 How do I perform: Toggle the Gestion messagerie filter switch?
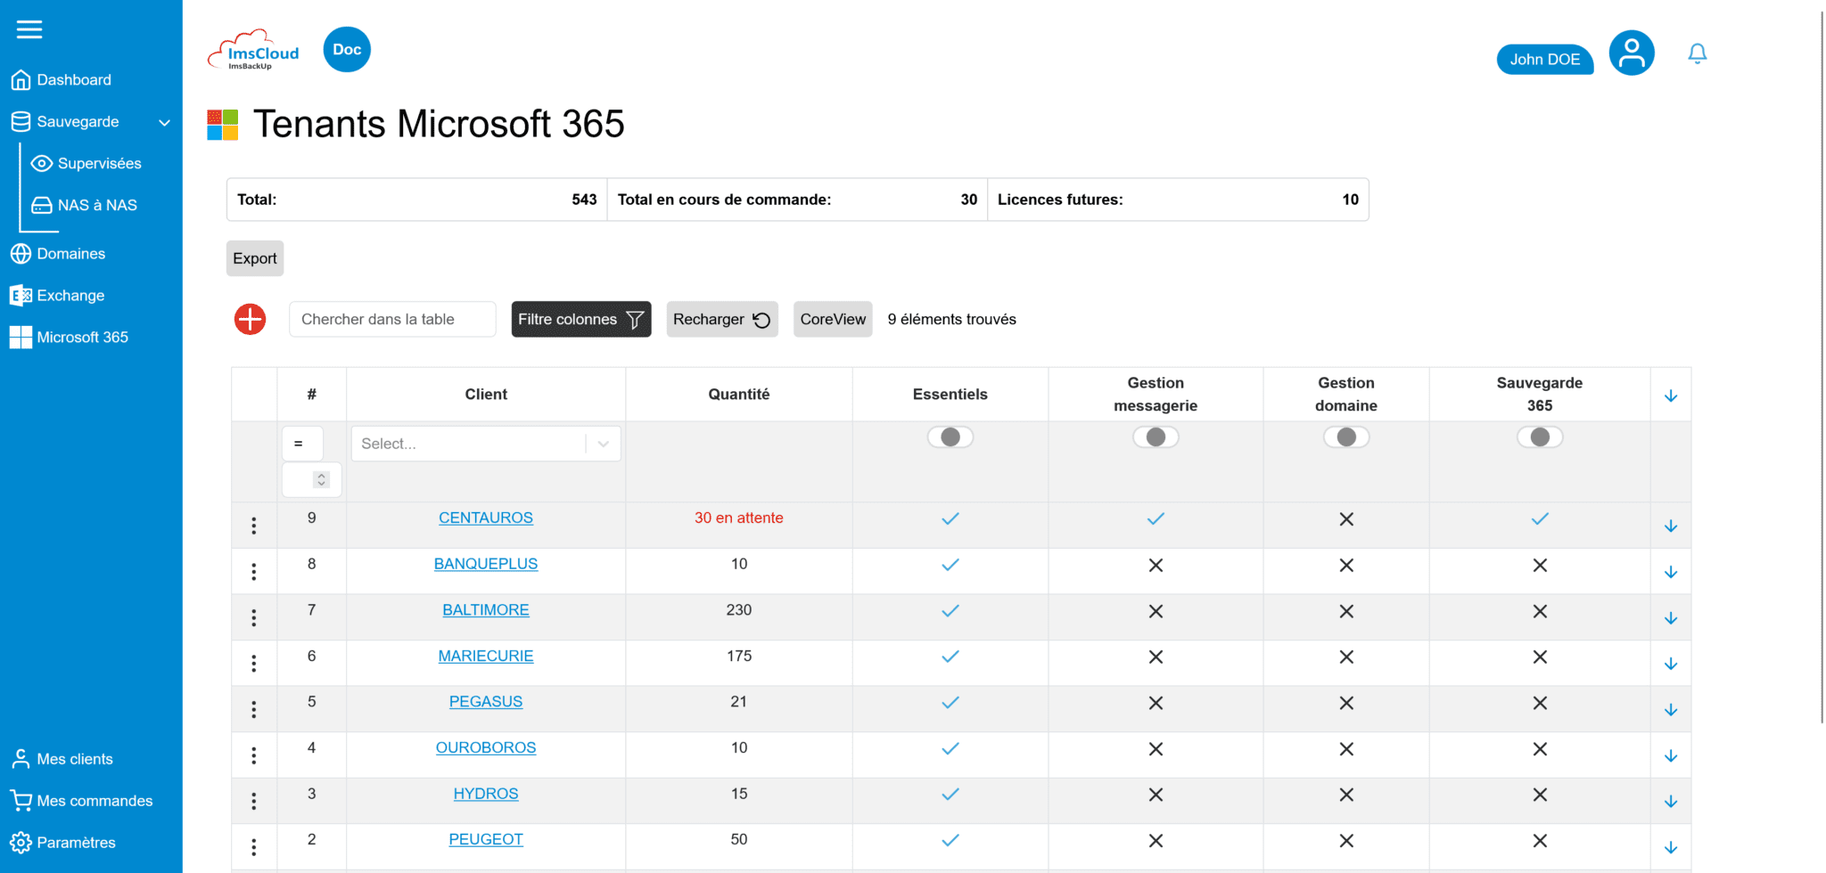tap(1156, 436)
